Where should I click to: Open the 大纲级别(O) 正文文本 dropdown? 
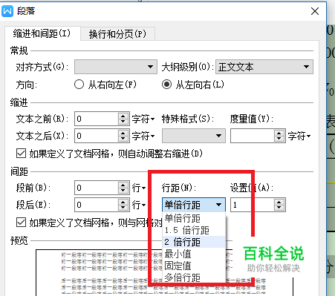pyautogui.click(x=264, y=67)
